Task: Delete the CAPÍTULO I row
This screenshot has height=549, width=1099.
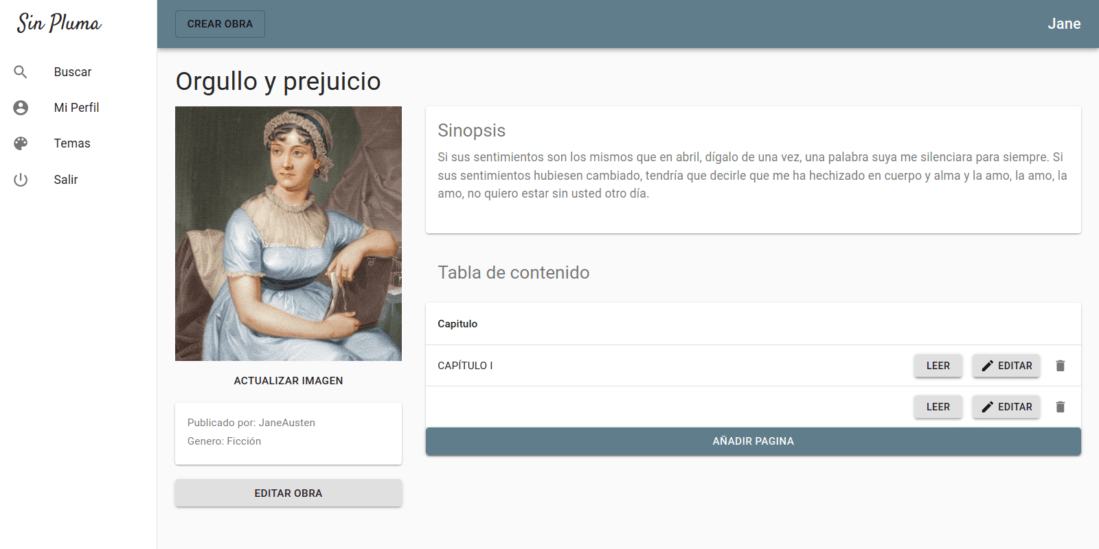Action: point(1061,366)
